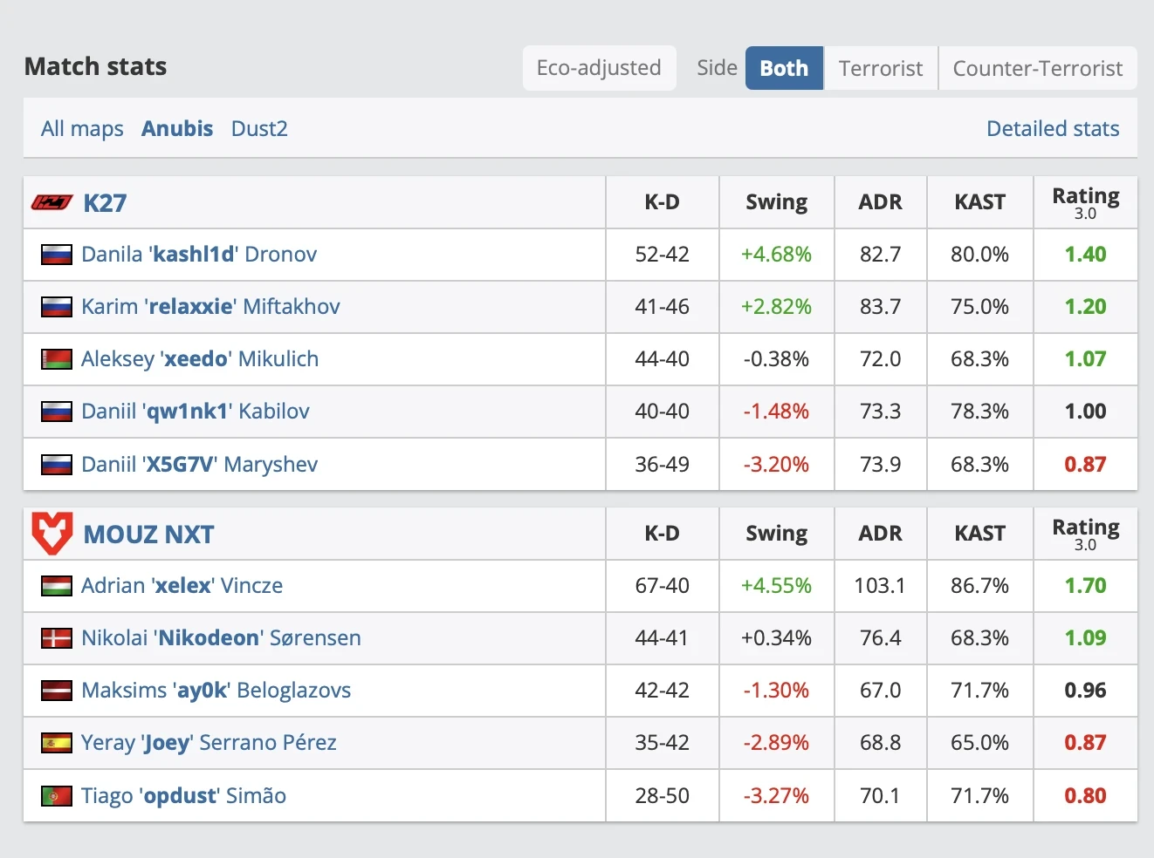The height and width of the screenshot is (858, 1154).
Task: Click the Danish flag next to Nikodeon
Action: tap(57, 638)
